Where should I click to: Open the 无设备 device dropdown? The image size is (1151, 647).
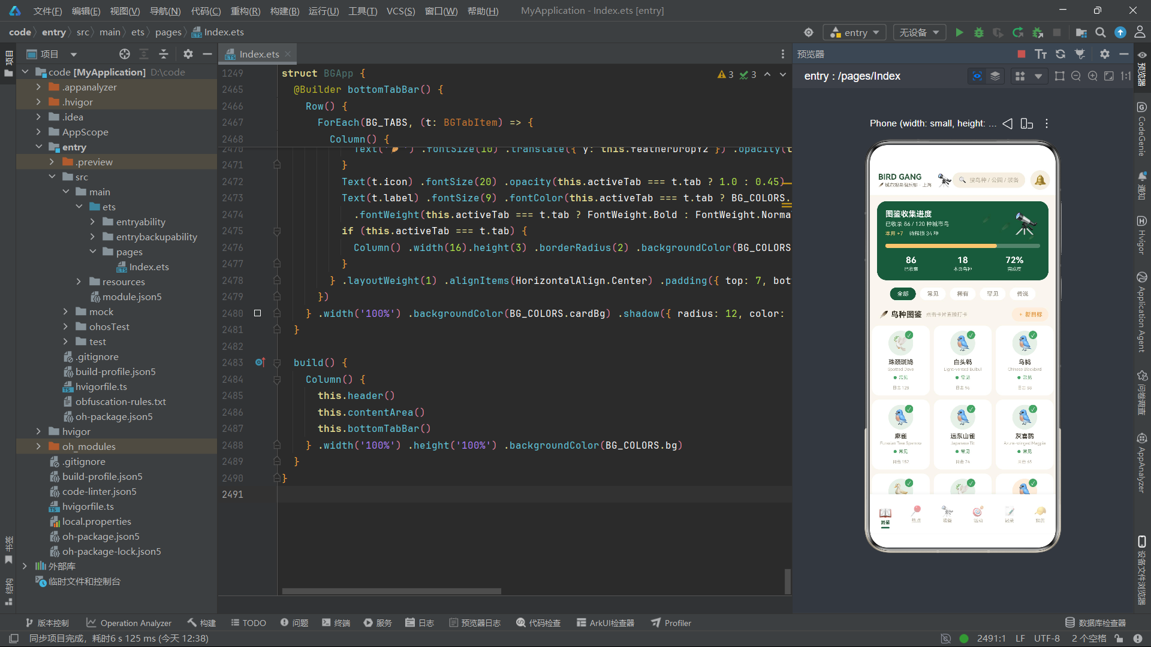coord(919,32)
